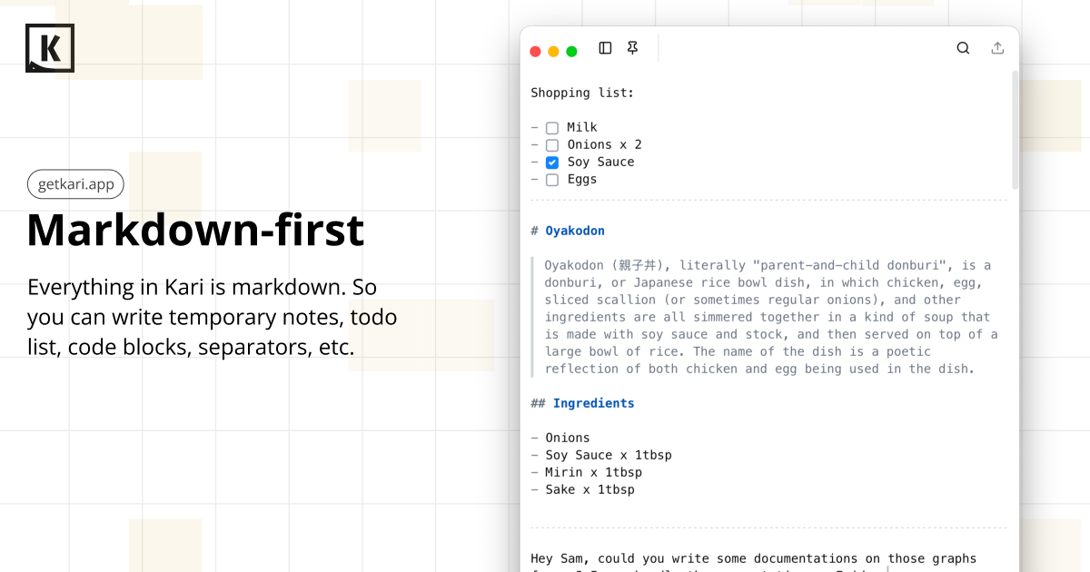1090x572 pixels.
Task: Toggle the sidebar split-view icon
Action: tap(605, 47)
